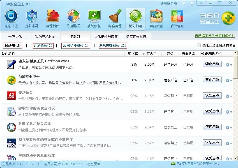Open 系统修复 system repair icon
This screenshot has width=238, height=168.
94,16
